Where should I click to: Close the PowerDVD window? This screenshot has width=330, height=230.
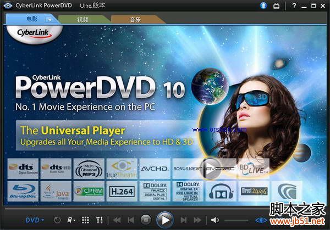pyautogui.click(x=323, y=6)
